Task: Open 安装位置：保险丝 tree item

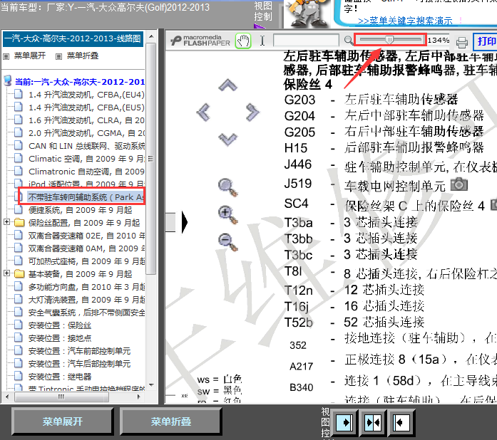Action: (x=60, y=325)
